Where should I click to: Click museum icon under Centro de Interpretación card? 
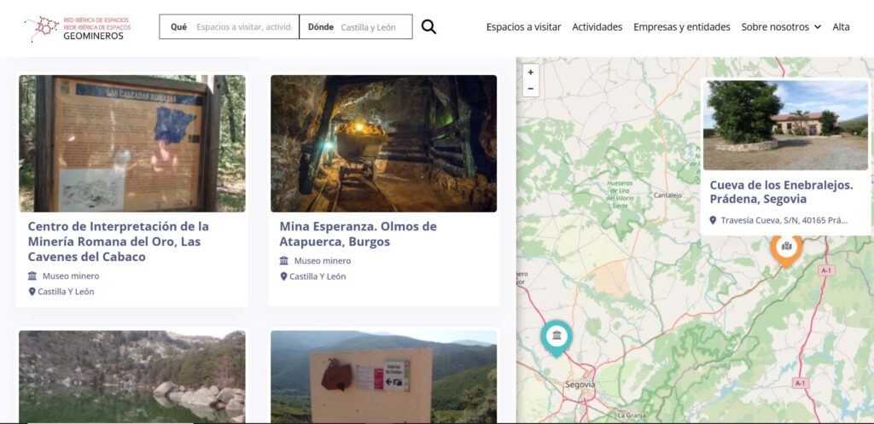32,276
